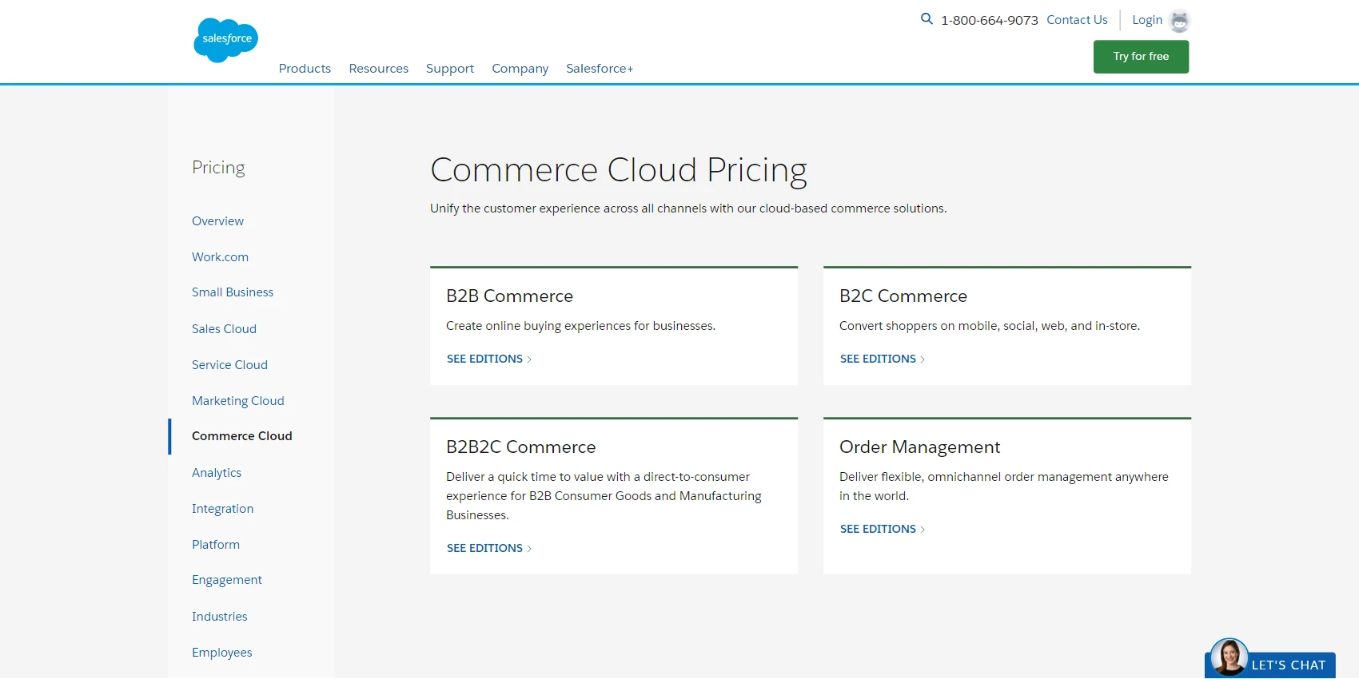See editions for B2C Commerce
Viewport: 1359px width, 679px height.
883,359
